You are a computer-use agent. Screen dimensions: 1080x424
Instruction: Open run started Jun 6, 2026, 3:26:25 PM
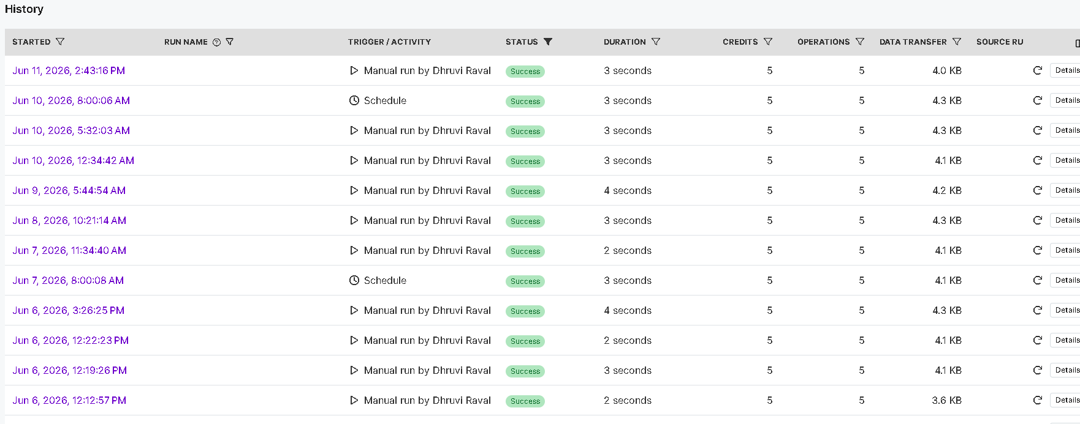pyautogui.click(x=68, y=310)
